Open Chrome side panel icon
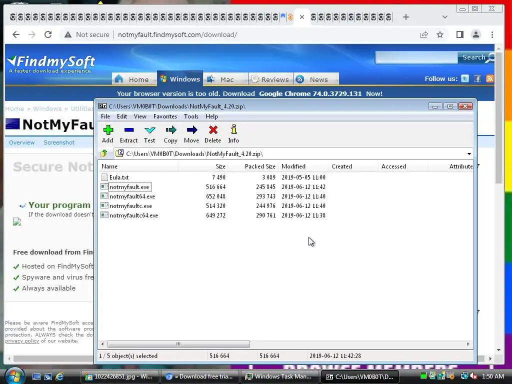The image size is (512, 384). pyautogui.click(x=460, y=34)
